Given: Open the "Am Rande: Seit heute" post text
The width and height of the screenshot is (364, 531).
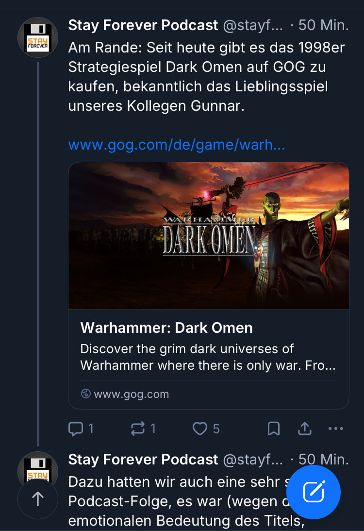Looking at the screenshot, I should (x=199, y=77).
